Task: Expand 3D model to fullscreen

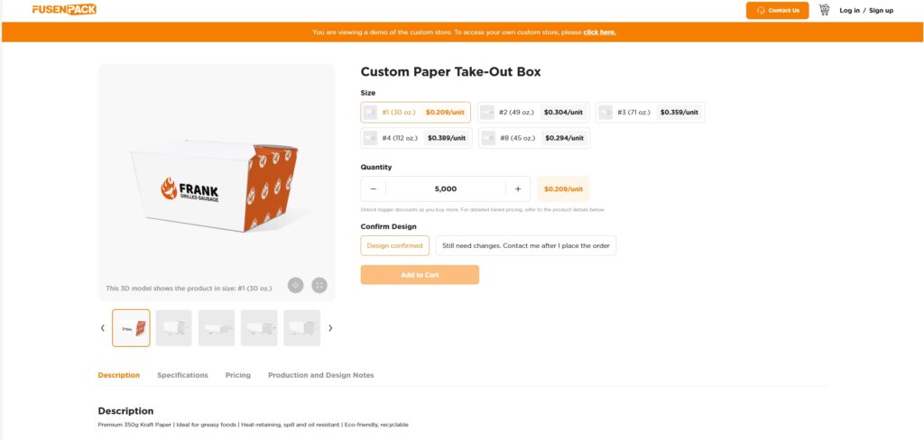Action: (319, 285)
